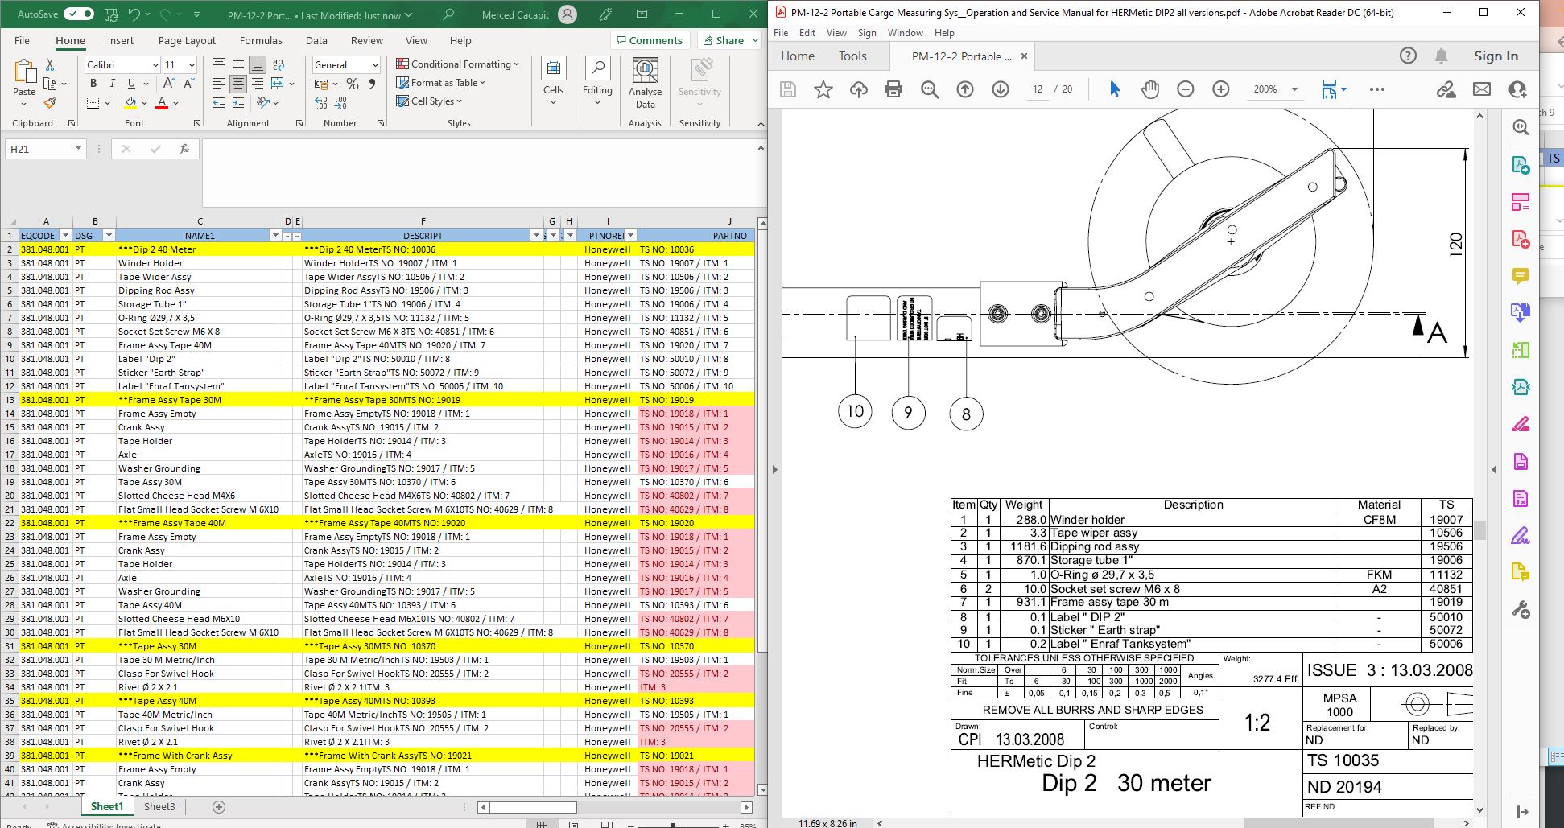This screenshot has height=828, width=1564.
Task: Toggle Italic formatting in Excel
Action: [x=112, y=84]
